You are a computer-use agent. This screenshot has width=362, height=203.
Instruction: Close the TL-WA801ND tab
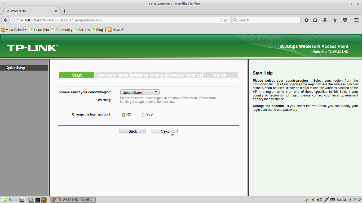click(56, 11)
